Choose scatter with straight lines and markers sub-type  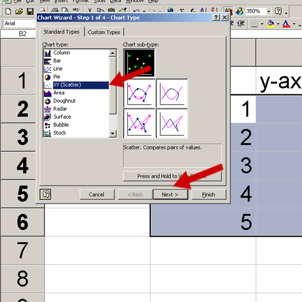[139, 123]
